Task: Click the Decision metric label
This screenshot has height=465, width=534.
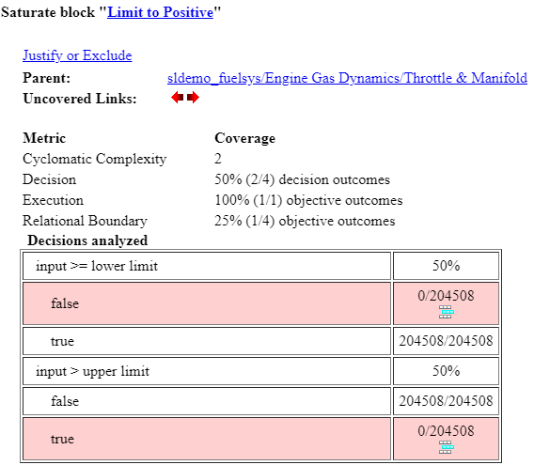Action: [x=50, y=179]
